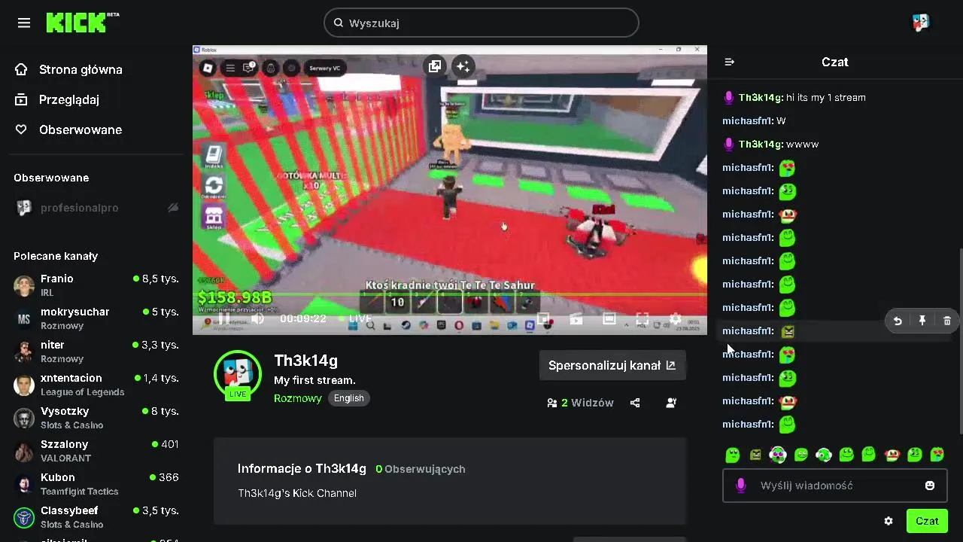963x542 pixels.
Task: Delete the highlighted chat message
Action: click(x=947, y=321)
